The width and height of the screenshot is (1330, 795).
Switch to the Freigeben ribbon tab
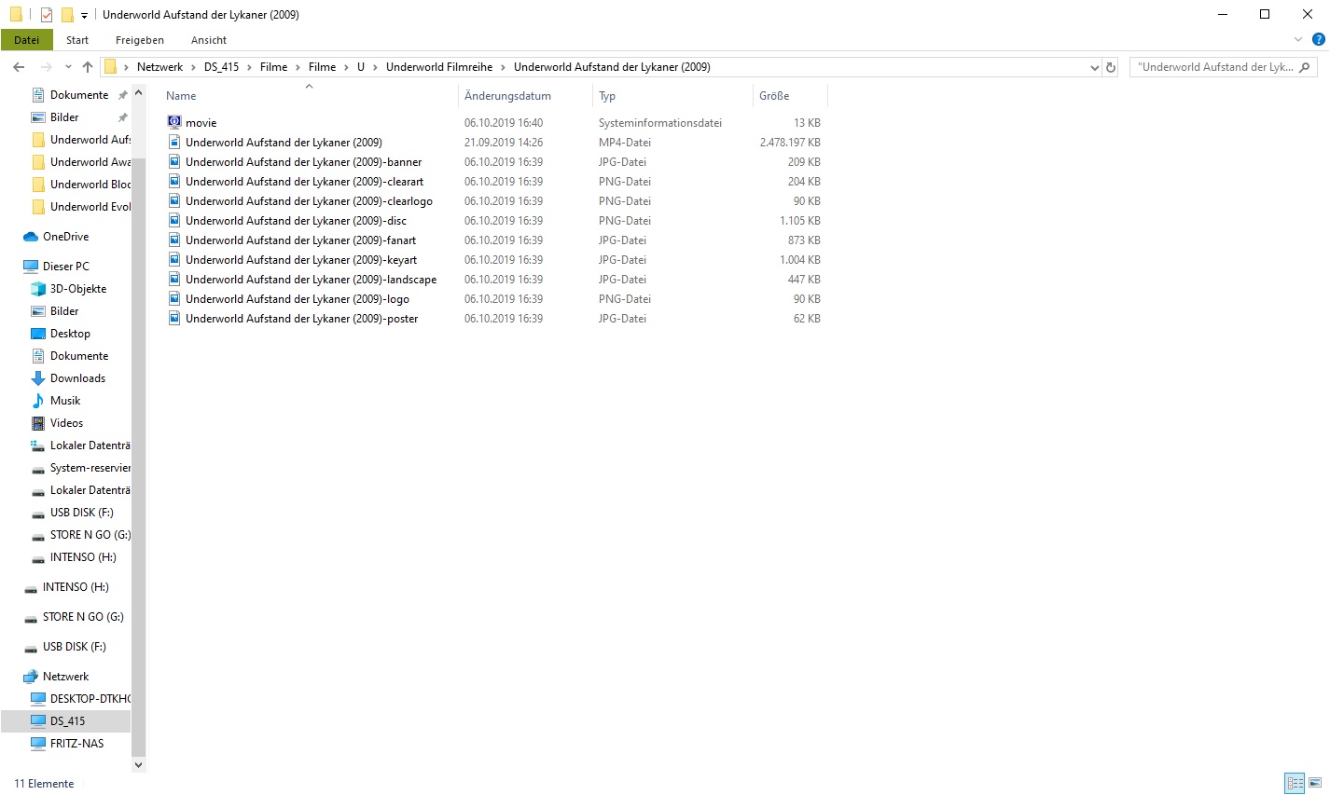[140, 40]
